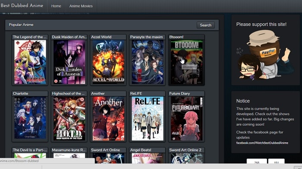302x169 pixels.
Task: Open the Anime Movies menu item
Action: pyautogui.click(x=81, y=6)
